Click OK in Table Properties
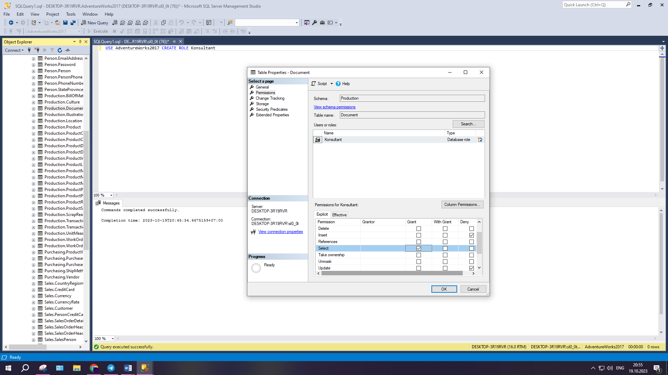The image size is (668, 375). (x=444, y=289)
